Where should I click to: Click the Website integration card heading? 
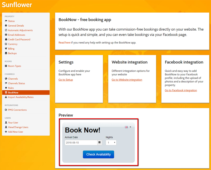(130, 62)
